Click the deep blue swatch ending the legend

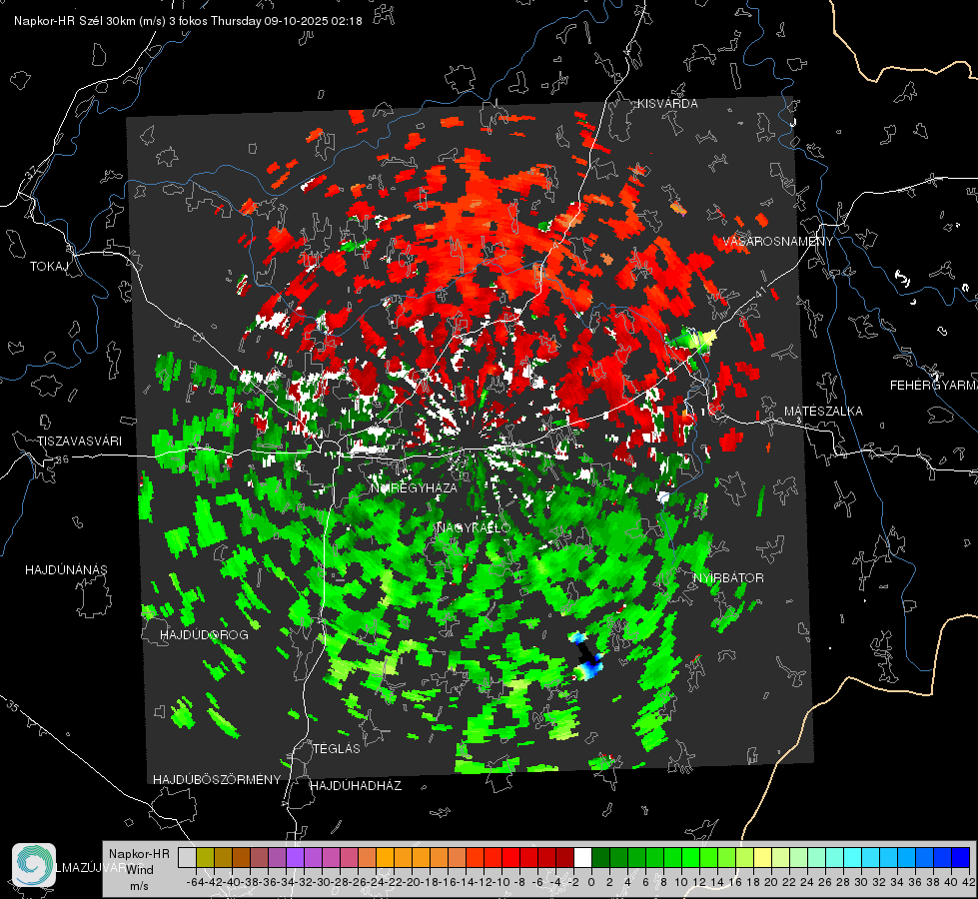(961, 858)
